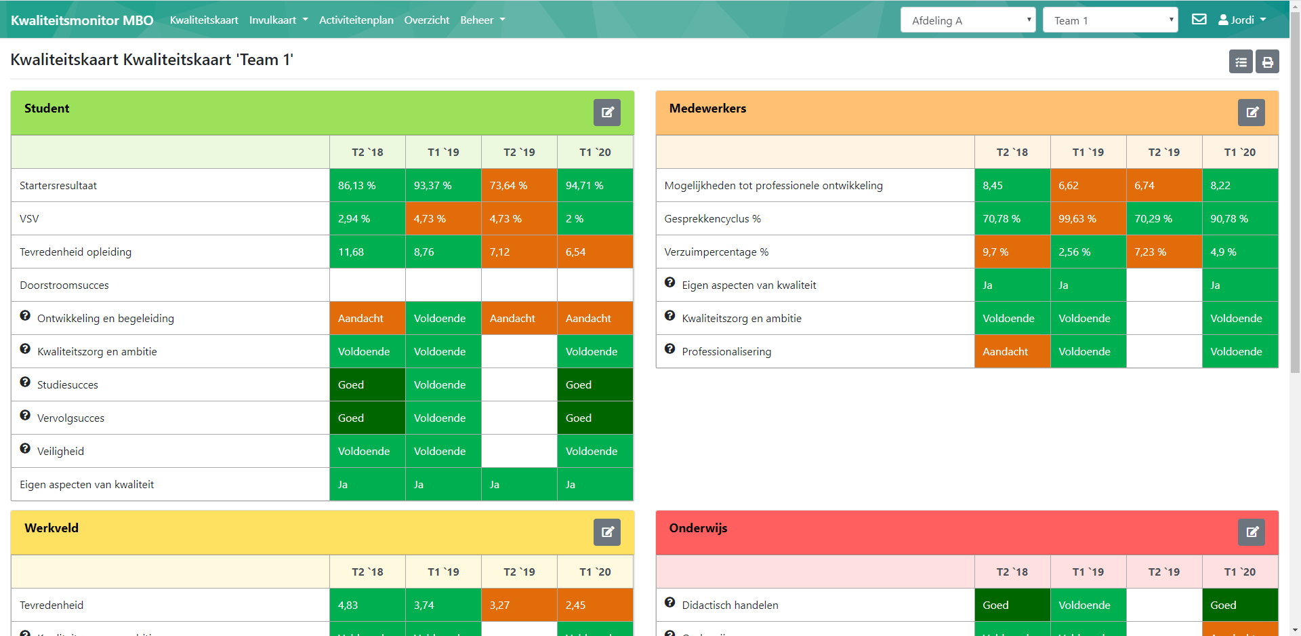Open the Overzicht page
Viewport: 1301px width, 636px height.
pos(426,20)
